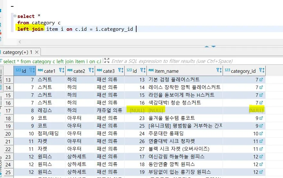Expand the filter panel icon
283x178 pixels.
107,61
